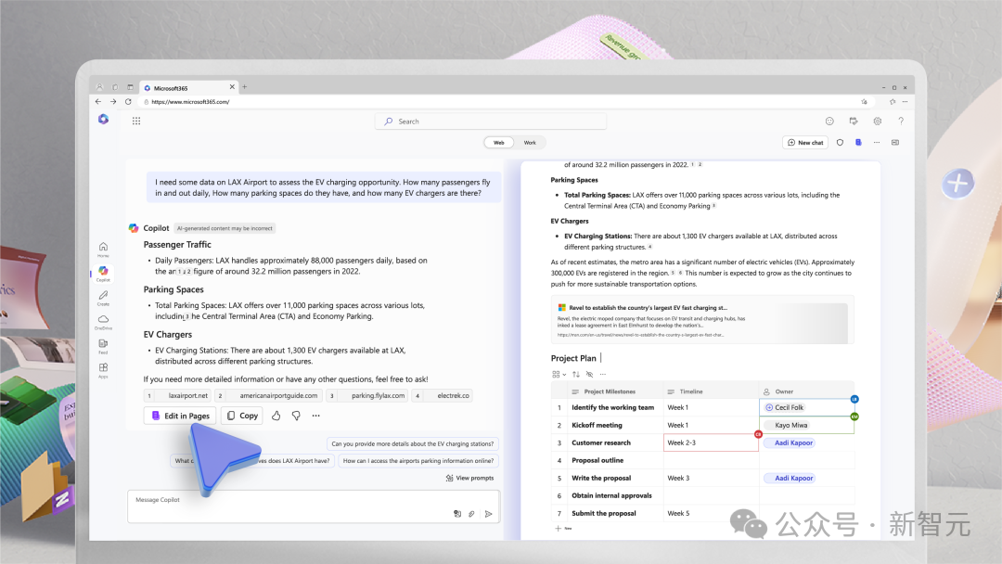This screenshot has height=564, width=1002.
Task: Open more options above the Project Plan table
Action: coord(603,374)
